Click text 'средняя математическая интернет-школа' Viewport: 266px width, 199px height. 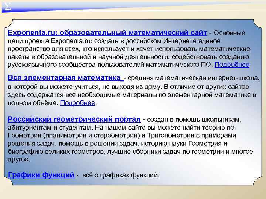tap(194, 78)
